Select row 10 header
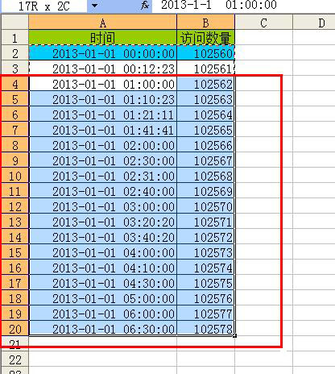The width and height of the screenshot is (335, 374). coord(14,176)
